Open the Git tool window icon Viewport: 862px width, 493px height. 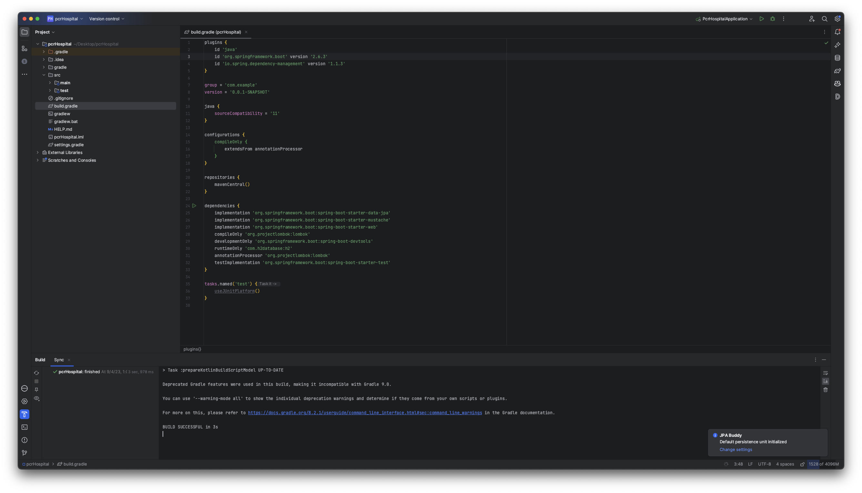(x=25, y=453)
